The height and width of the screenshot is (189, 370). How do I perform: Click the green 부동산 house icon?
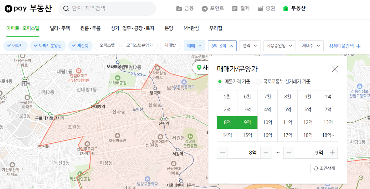(285, 9)
